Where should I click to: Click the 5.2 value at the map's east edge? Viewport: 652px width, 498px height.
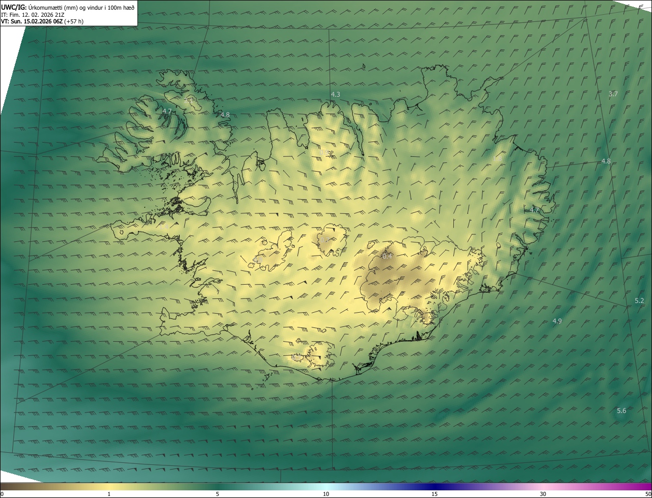[639, 301]
